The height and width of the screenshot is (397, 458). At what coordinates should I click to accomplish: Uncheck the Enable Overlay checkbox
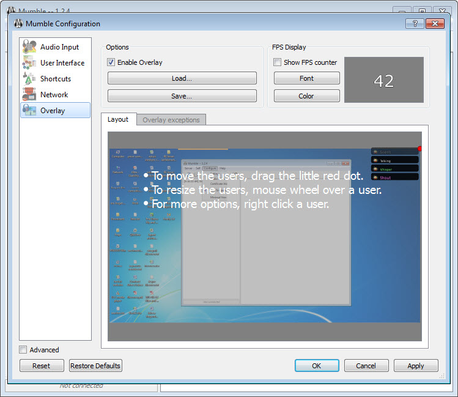[111, 62]
